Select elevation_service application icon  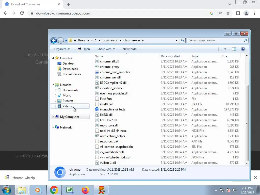97,88
